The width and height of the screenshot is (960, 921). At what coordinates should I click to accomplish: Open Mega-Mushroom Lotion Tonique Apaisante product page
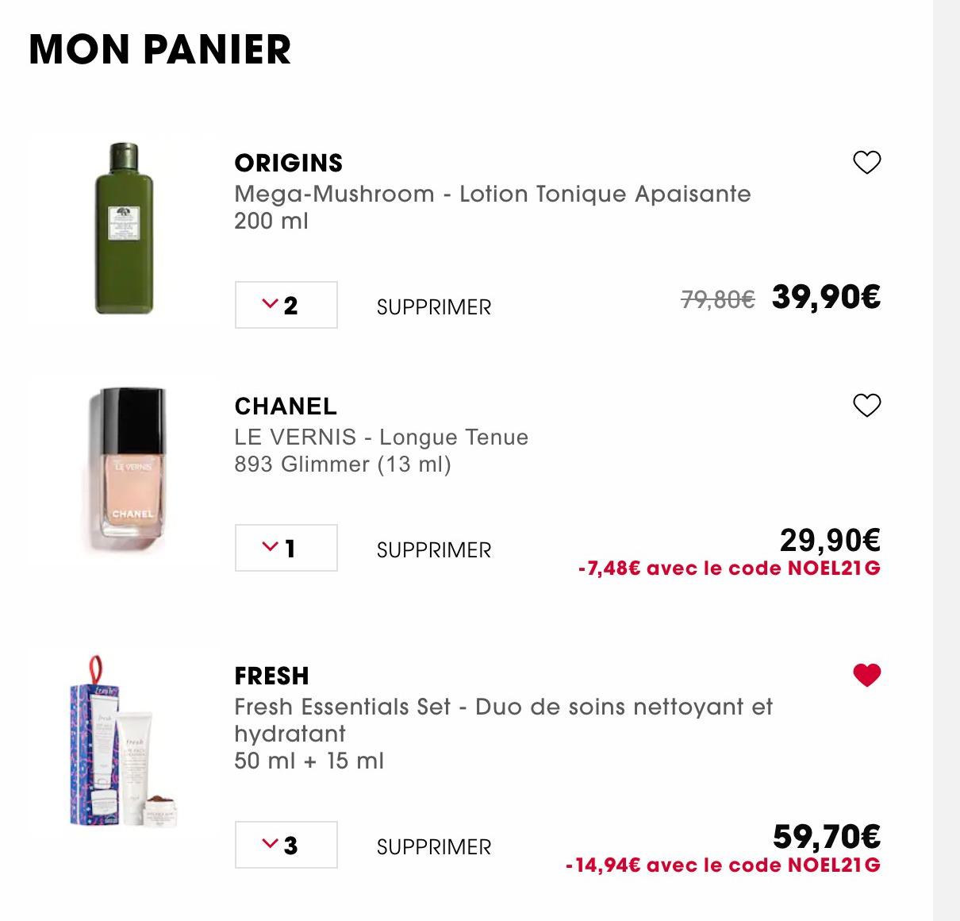492,195
